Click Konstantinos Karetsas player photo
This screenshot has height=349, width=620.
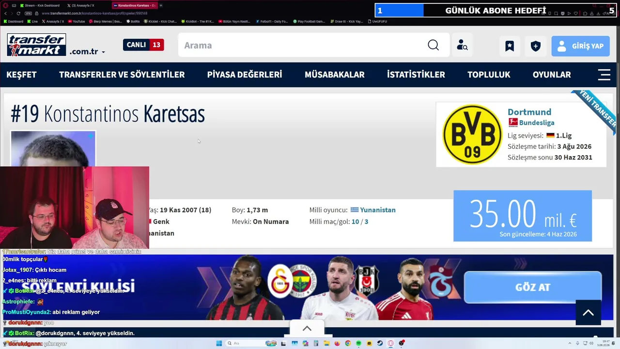pyautogui.click(x=53, y=149)
